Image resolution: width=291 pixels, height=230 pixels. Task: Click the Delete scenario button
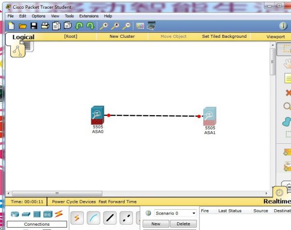(183, 224)
